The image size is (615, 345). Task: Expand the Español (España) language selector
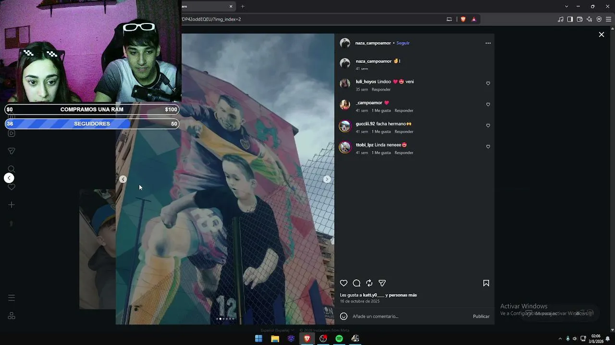coord(277,330)
